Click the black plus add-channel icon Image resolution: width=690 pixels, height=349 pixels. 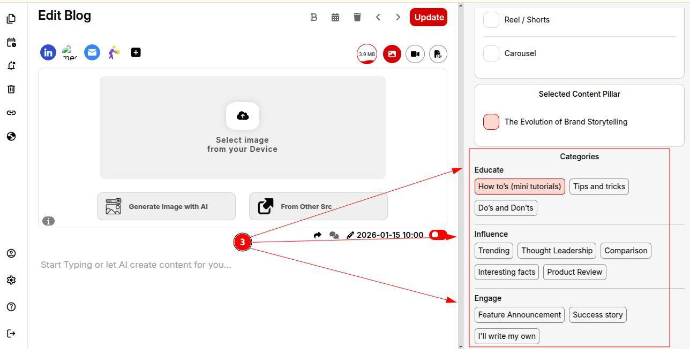click(136, 52)
